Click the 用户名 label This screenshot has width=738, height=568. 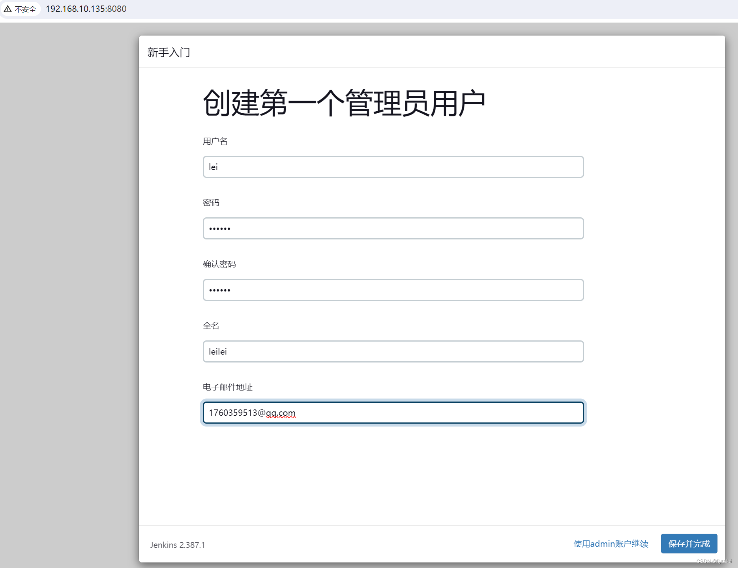pyautogui.click(x=215, y=141)
